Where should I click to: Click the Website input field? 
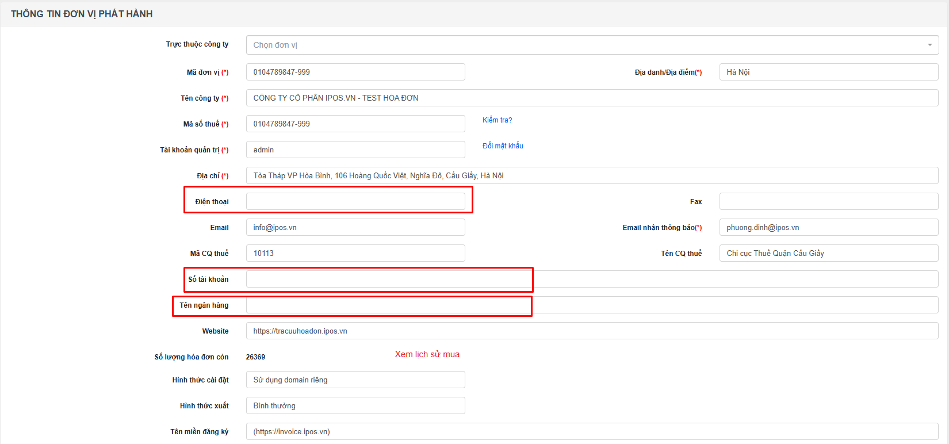(592, 331)
